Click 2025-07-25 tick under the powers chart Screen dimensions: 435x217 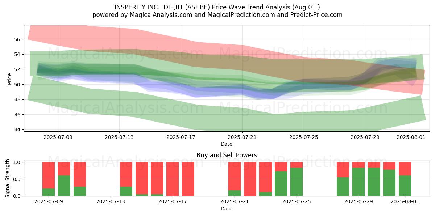point(297,202)
